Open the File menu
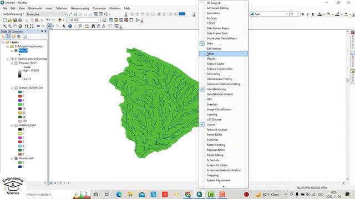Viewport: 355px width, 199px height. pyautogui.click(x=5, y=8)
